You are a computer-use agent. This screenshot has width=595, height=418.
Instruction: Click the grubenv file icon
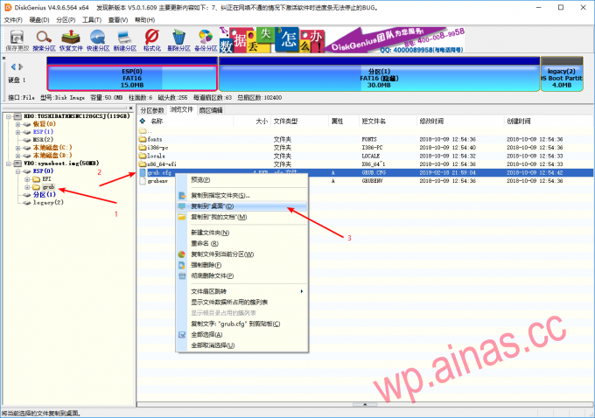tap(143, 181)
